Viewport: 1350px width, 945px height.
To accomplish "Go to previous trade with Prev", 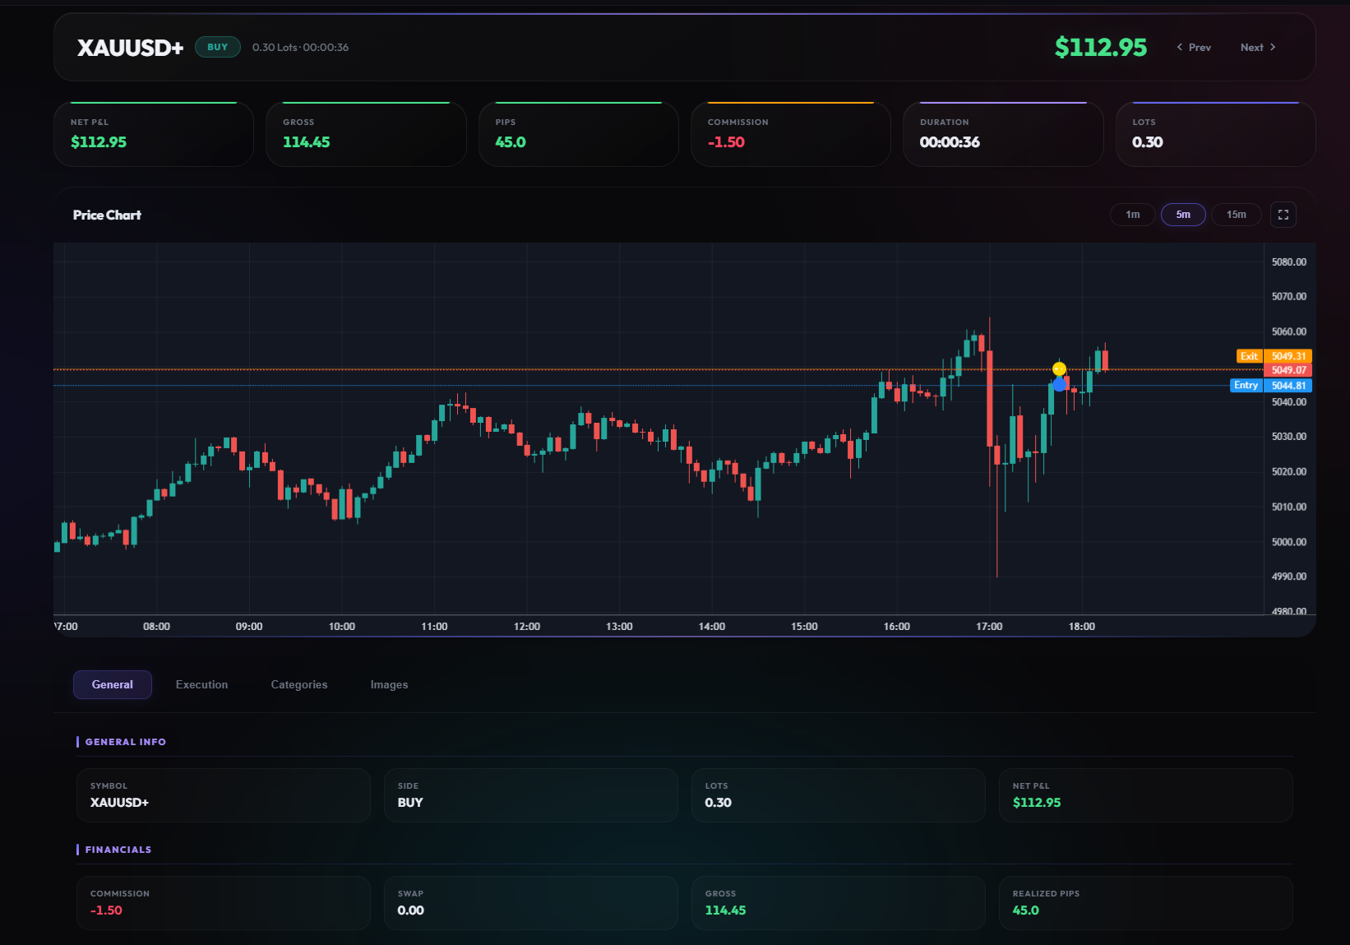I will coord(1194,48).
